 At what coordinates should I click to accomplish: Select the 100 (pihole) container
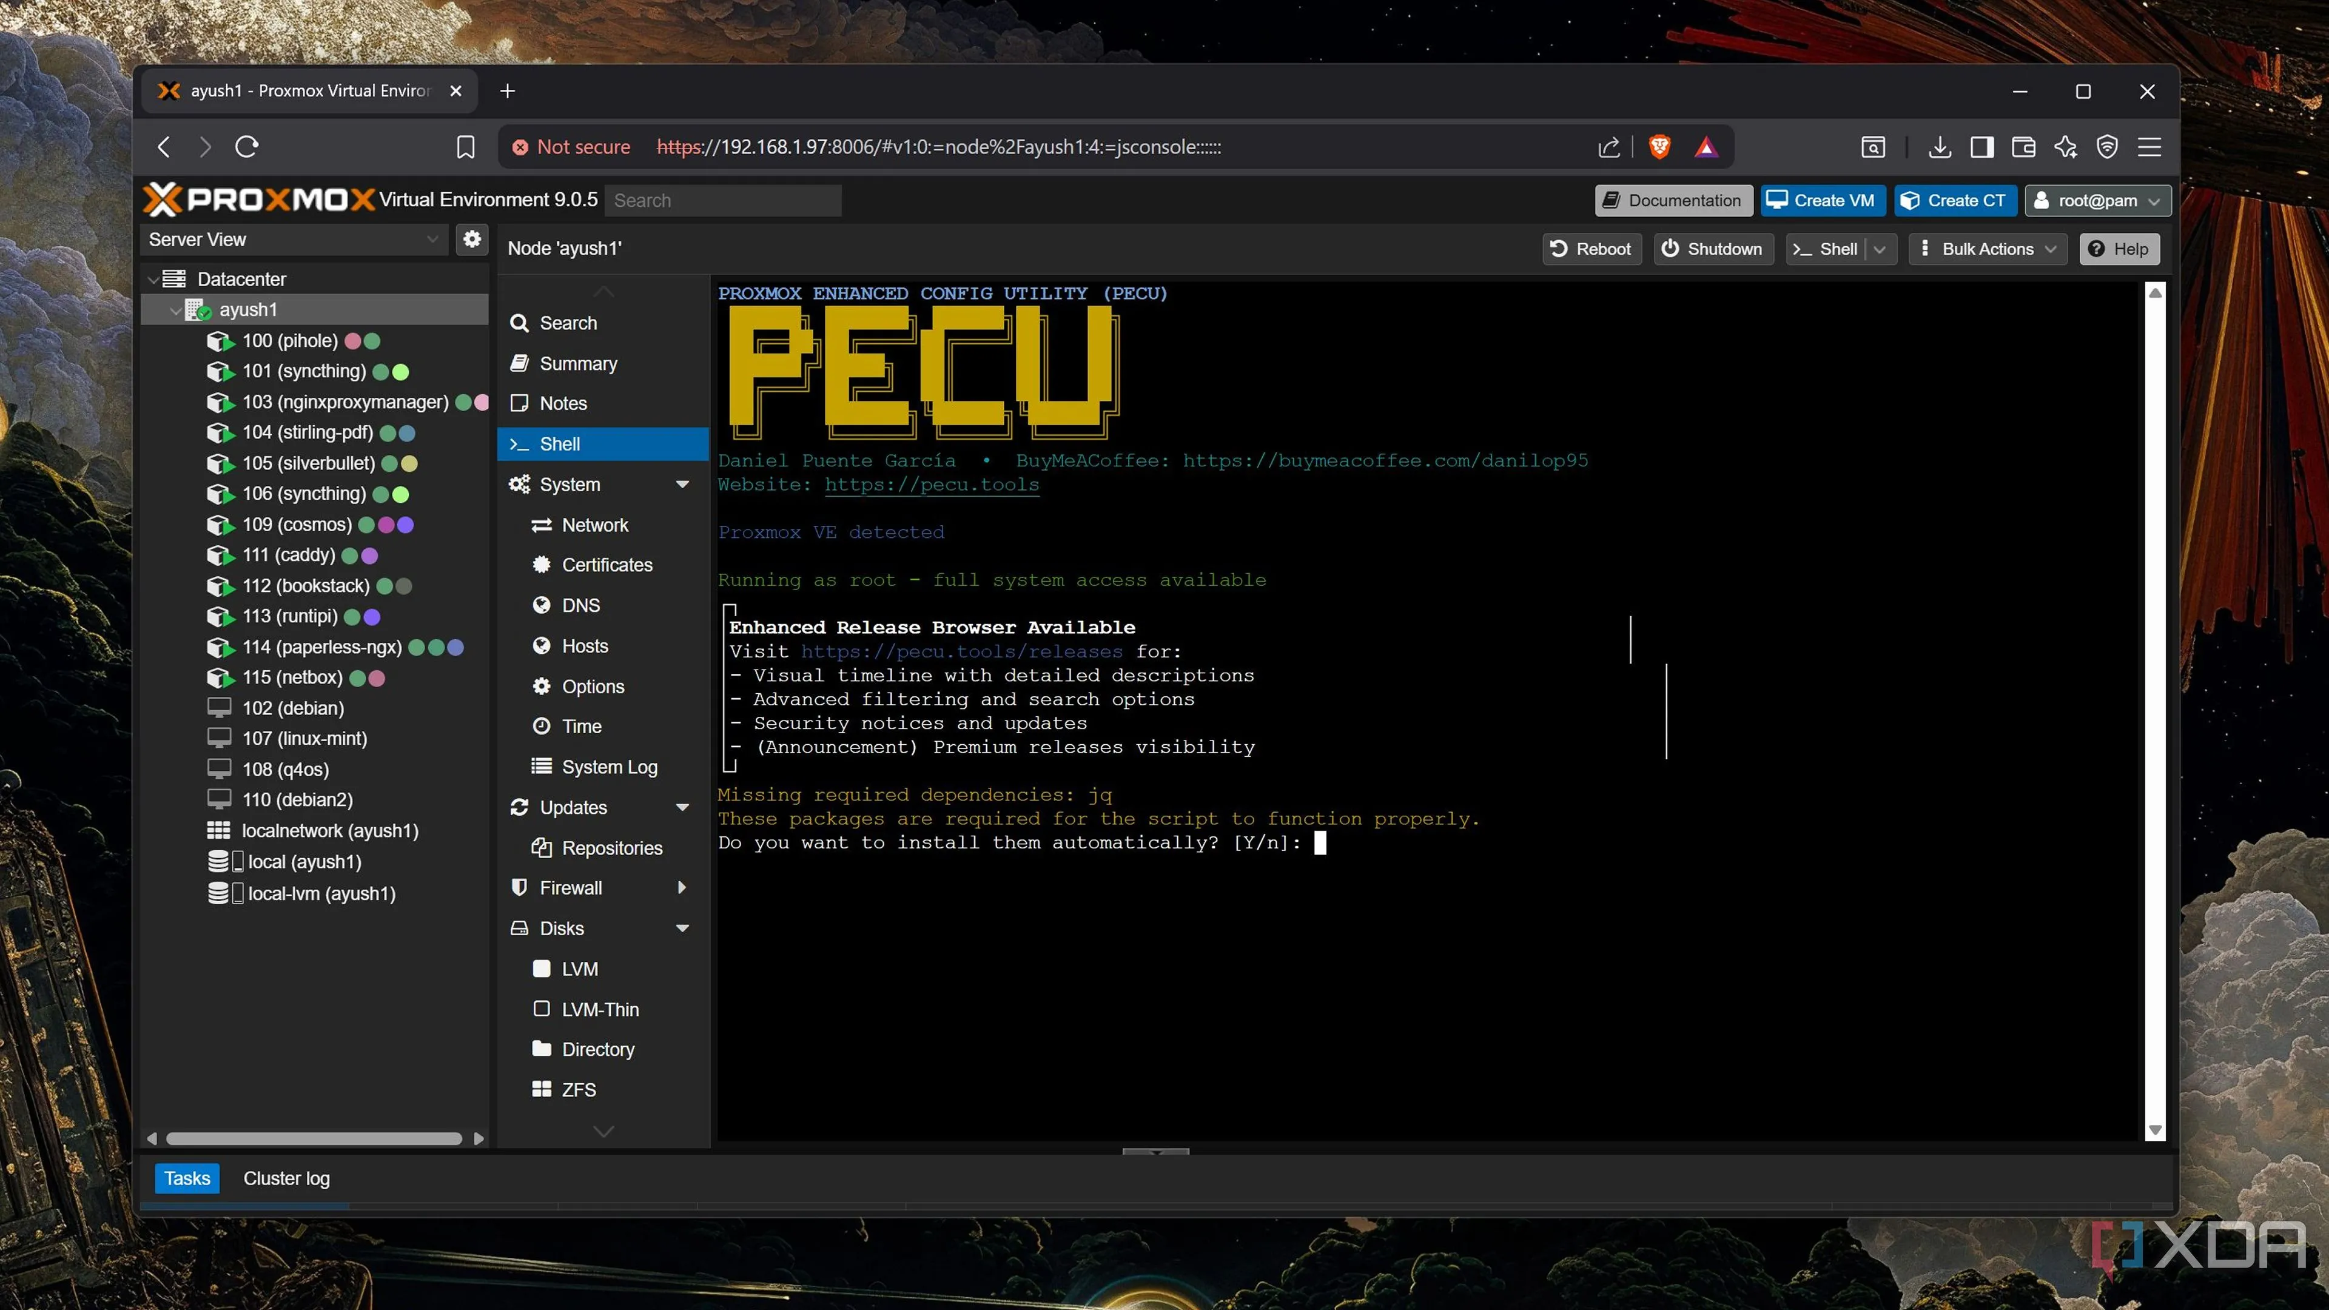289,341
